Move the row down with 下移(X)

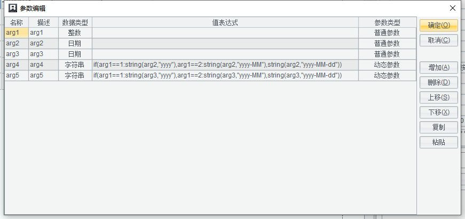pyautogui.click(x=438, y=113)
